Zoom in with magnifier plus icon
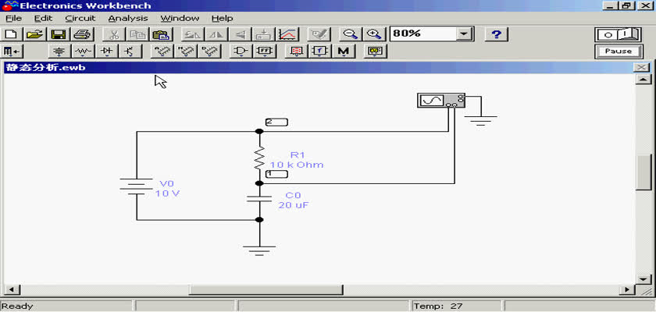 (374, 34)
